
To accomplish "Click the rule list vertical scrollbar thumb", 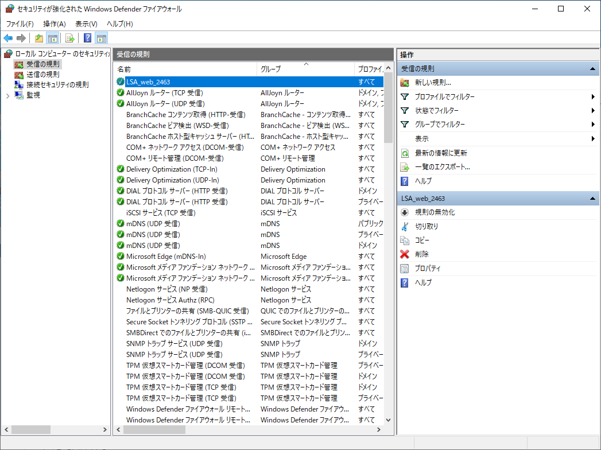I will coord(388,107).
